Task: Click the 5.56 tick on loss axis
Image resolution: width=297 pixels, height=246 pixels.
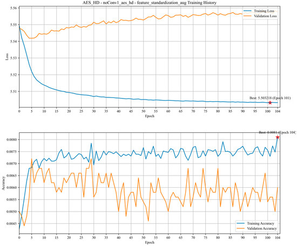Action: click(x=13, y=8)
